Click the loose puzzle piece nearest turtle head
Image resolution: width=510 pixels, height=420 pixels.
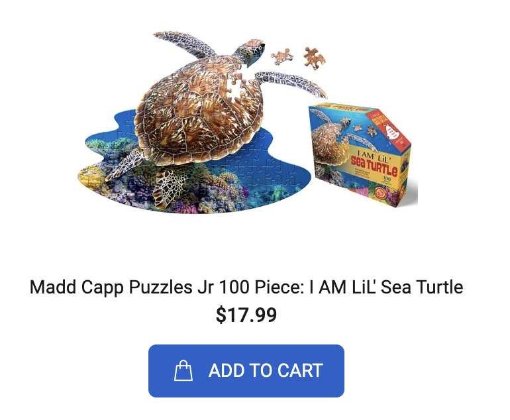coord(281,56)
